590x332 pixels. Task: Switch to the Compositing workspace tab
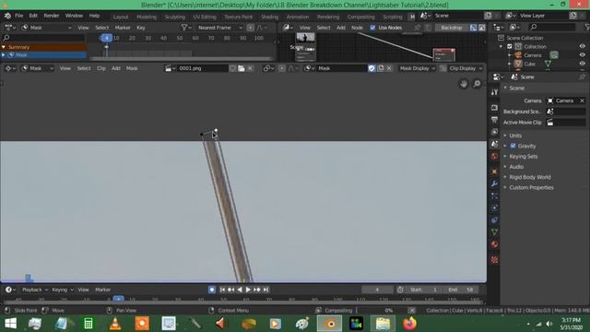pyautogui.click(x=360, y=17)
